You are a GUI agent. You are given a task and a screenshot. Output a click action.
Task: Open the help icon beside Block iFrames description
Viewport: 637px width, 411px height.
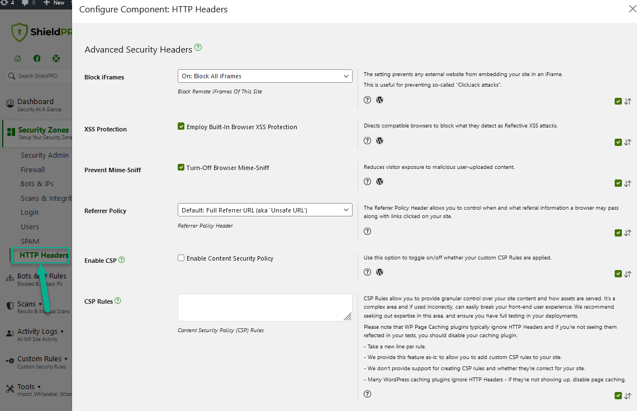point(367,100)
